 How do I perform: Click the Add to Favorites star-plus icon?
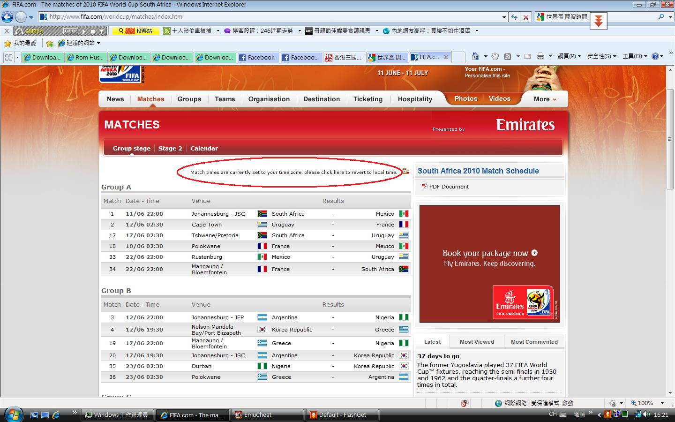[x=50, y=43]
